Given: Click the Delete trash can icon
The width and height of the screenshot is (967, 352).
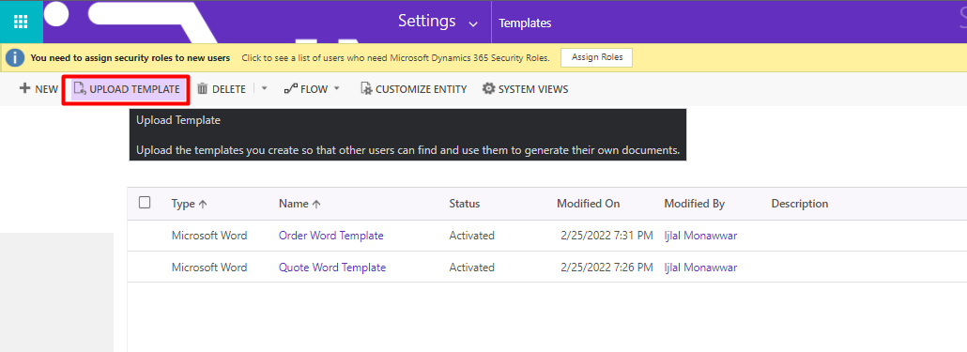Looking at the screenshot, I should tap(202, 89).
